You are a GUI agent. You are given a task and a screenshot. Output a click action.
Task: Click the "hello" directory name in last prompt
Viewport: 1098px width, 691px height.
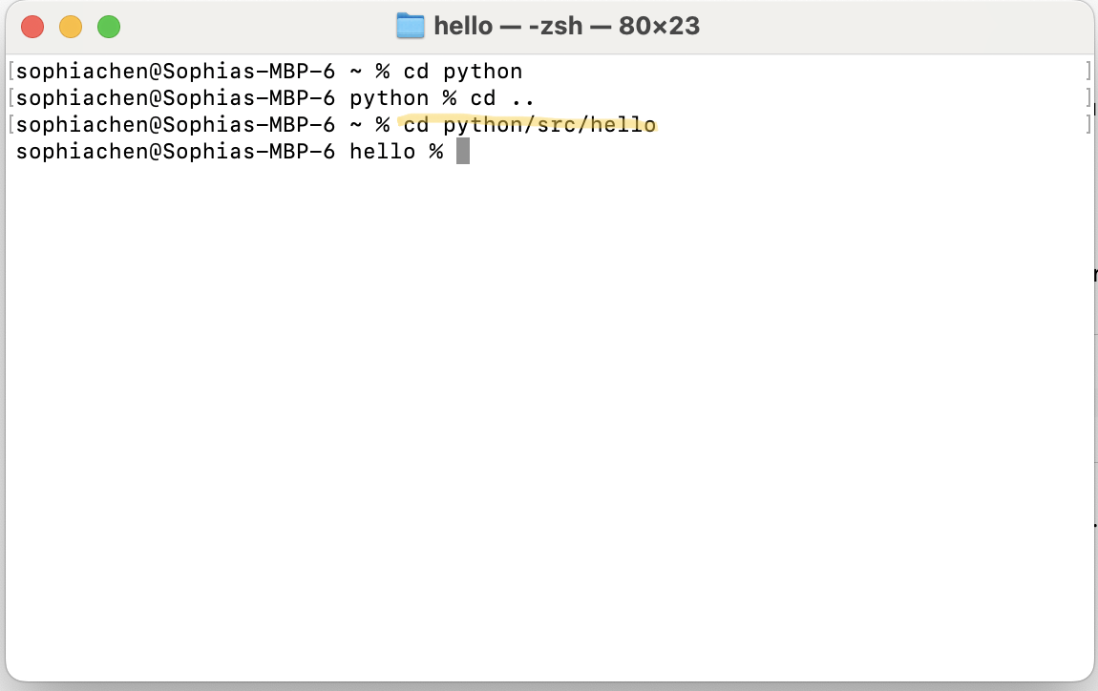(383, 152)
